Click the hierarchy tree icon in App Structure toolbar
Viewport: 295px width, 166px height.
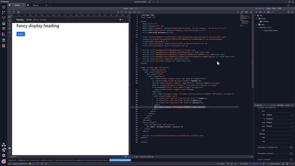point(268,12)
